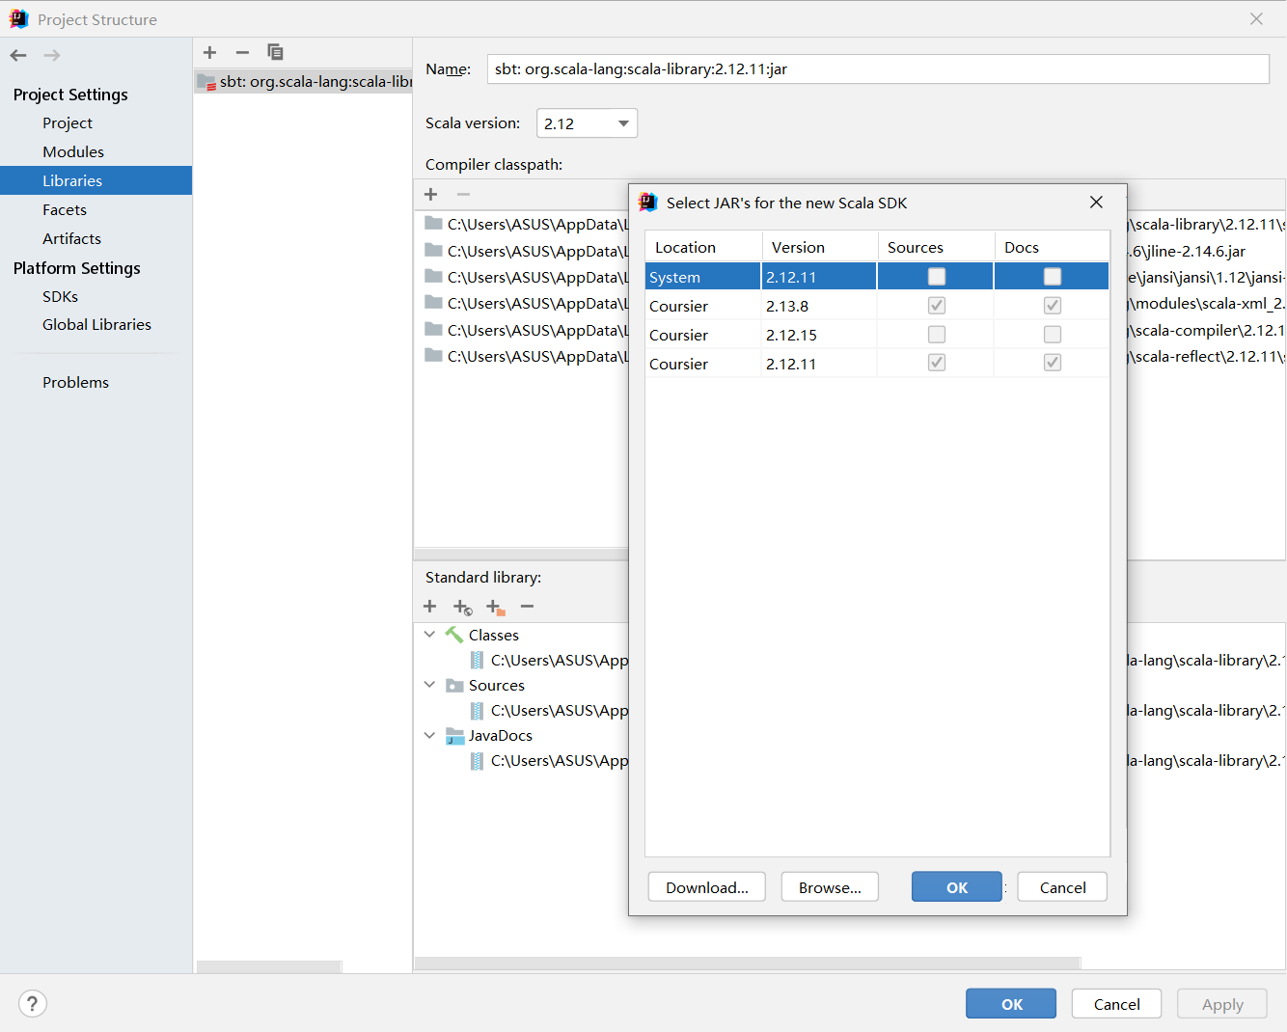Image resolution: width=1287 pixels, height=1032 pixels.
Task: Go forward with the right arrow icon
Action: 52,55
